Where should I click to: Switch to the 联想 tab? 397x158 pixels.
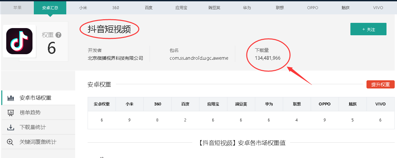pos(280,8)
